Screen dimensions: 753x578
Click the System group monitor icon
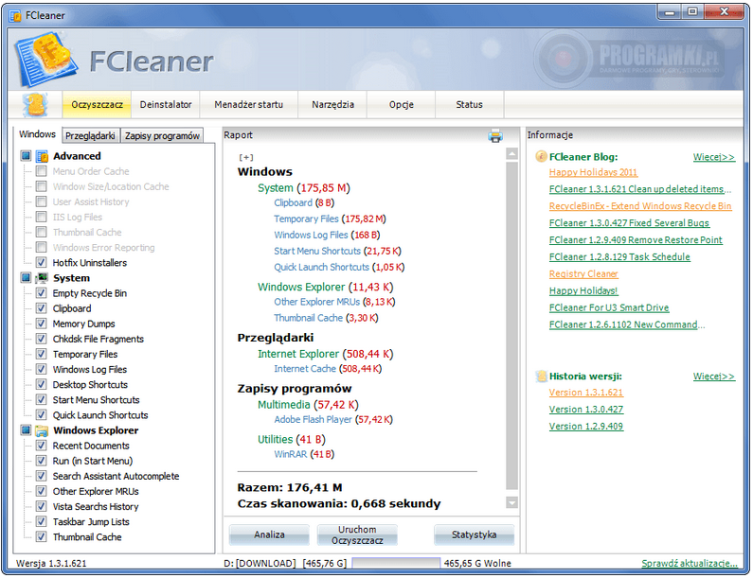pyautogui.click(x=43, y=278)
